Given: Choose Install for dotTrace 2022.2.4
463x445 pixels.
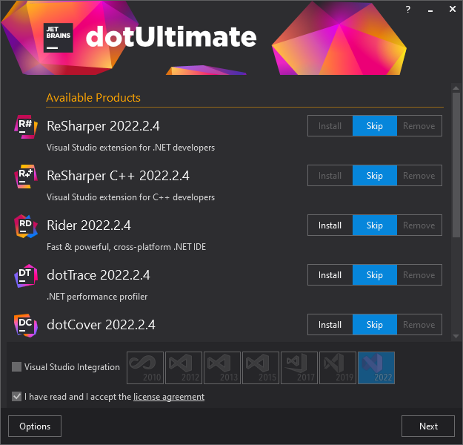Looking at the screenshot, I should [330, 274].
